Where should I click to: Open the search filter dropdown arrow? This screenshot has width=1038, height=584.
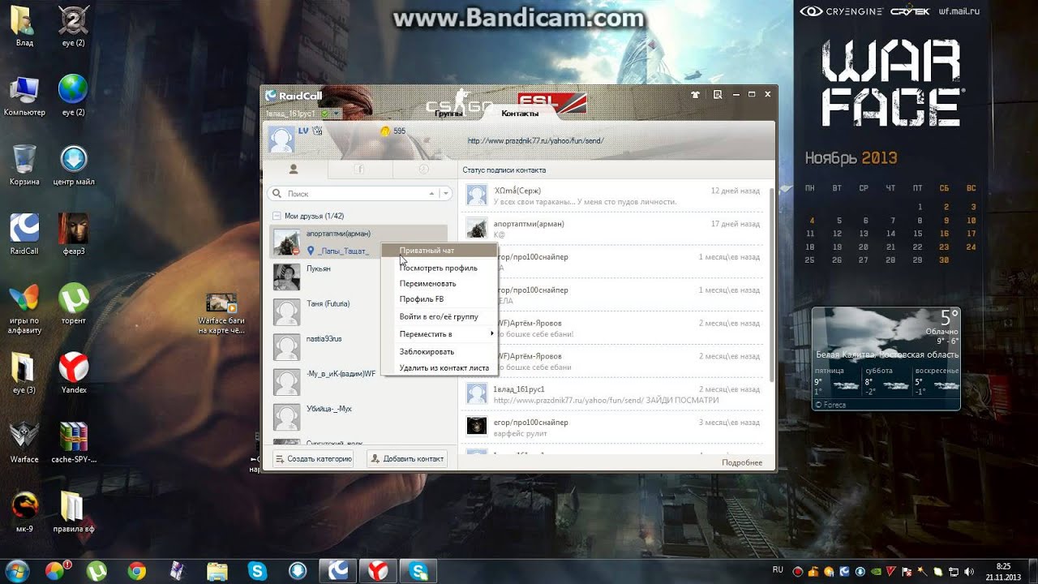pyautogui.click(x=444, y=194)
